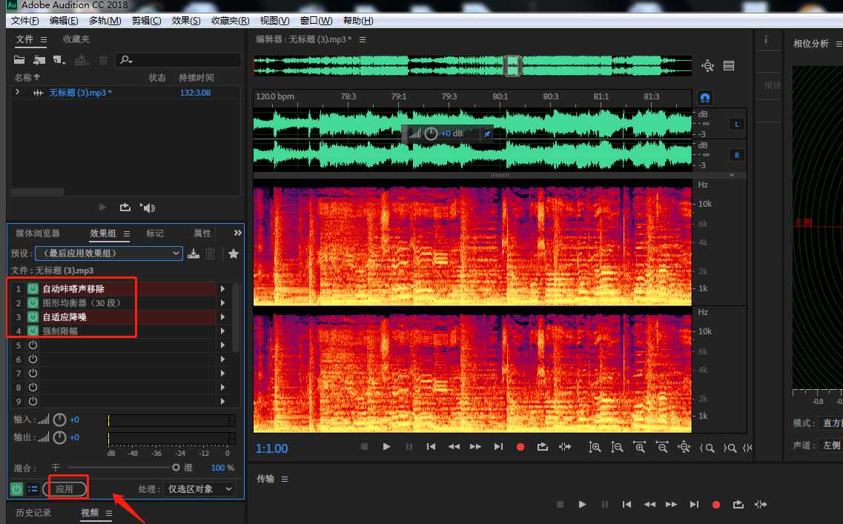Click zoom in amplitude icon
Image resolution: width=843 pixels, height=524 pixels.
(x=595, y=447)
